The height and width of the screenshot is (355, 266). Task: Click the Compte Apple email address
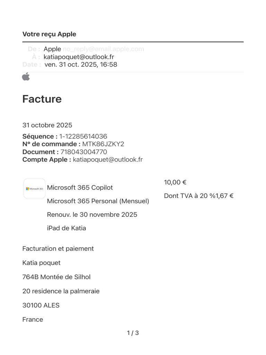[108, 159]
